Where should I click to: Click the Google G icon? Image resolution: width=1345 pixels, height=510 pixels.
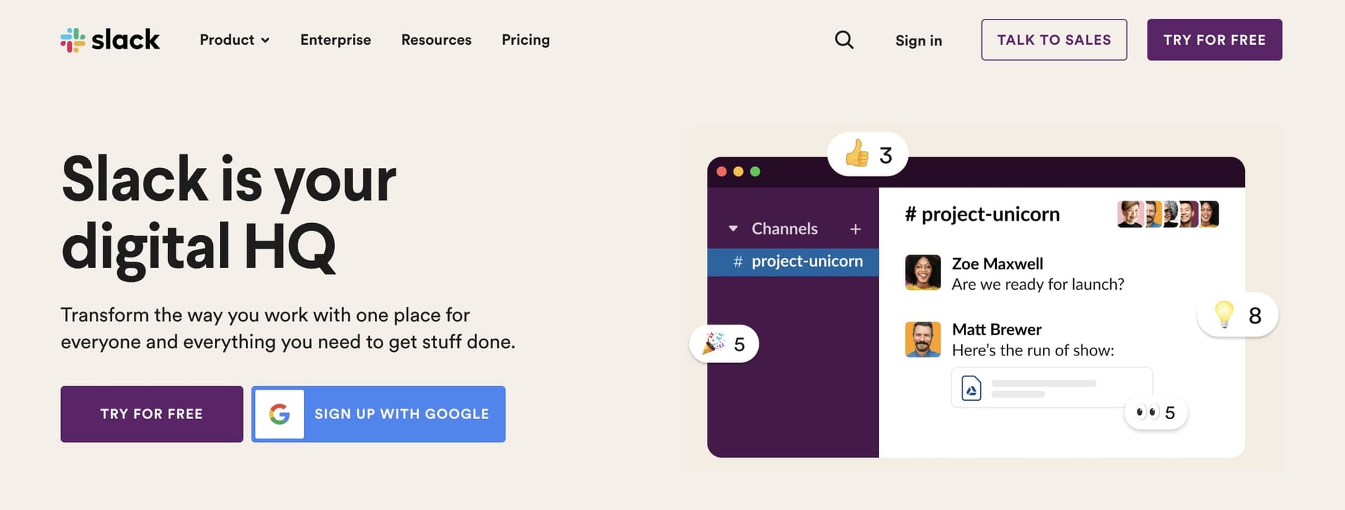280,413
